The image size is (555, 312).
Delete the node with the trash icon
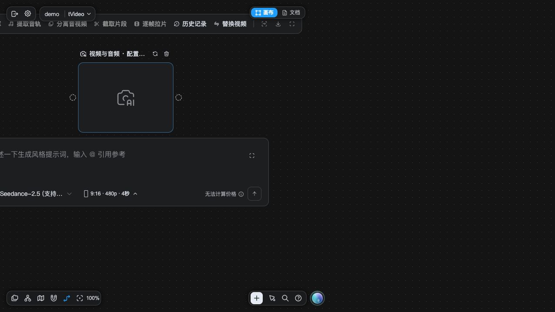[166, 54]
